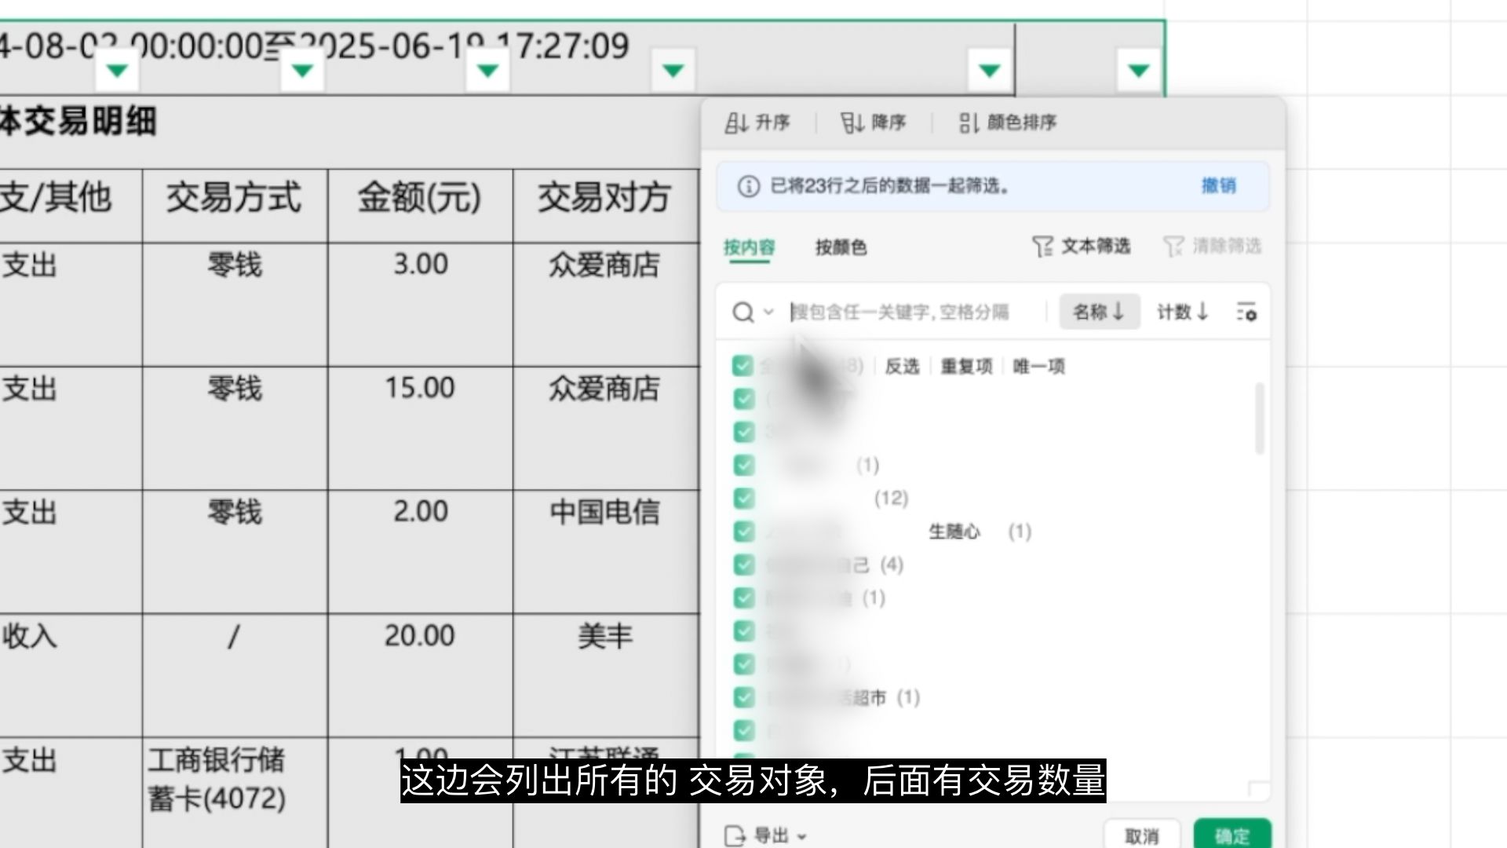Viewport: 1507px width, 848px height.
Task: Select the cell with amount 2.00
Action: tap(420, 552)
